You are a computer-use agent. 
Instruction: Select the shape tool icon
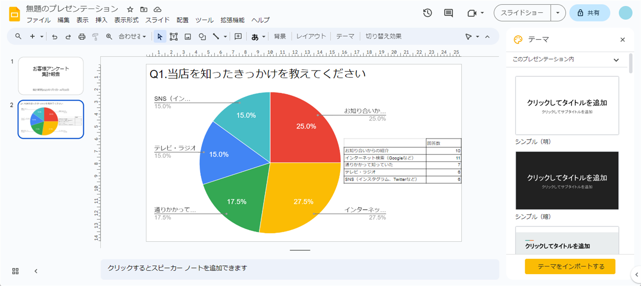click(x=202, y=37)
